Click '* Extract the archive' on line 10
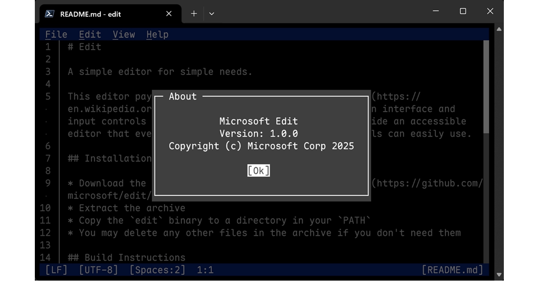 click(126, 208)
